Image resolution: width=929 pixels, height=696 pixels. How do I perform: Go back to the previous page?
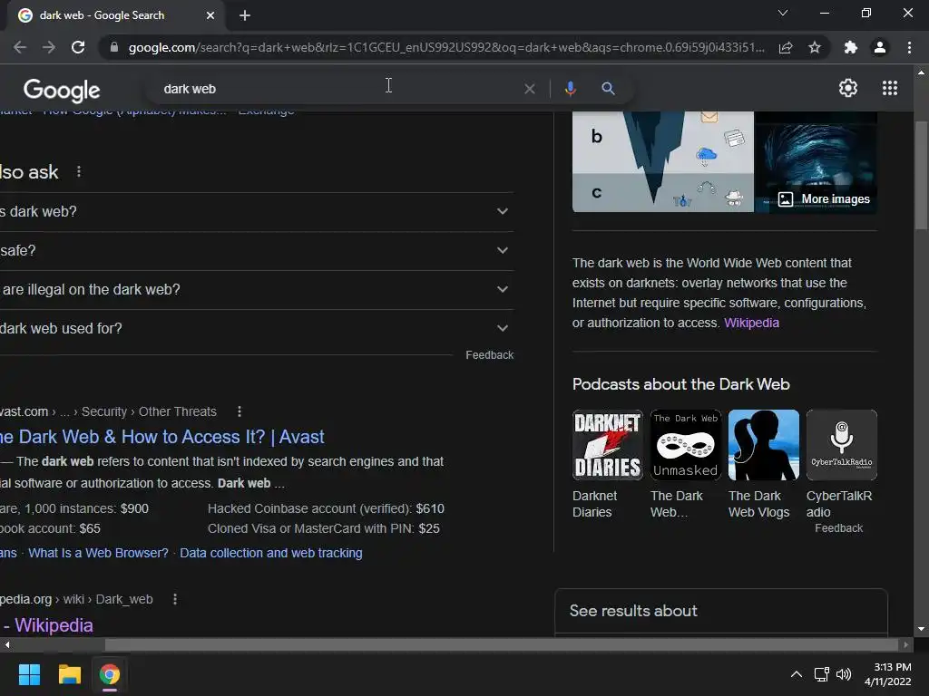pyautogui.click(x=20, y=47)
